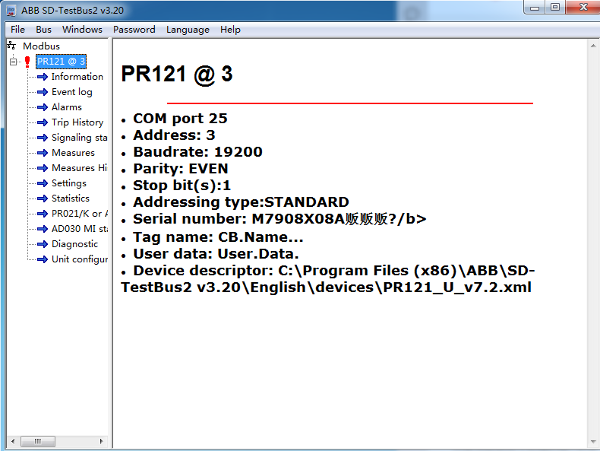Image resolution: width=600 pixels, height=451 pixels.
Task: Click the ABB SD-TestBus2 title bar icon
Action: 11,11
